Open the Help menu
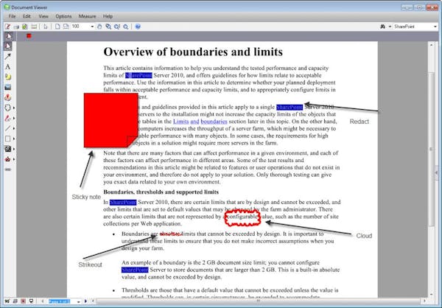Image resolution: width=442 pixels, height=308 pixels. [x=108, y=16]
